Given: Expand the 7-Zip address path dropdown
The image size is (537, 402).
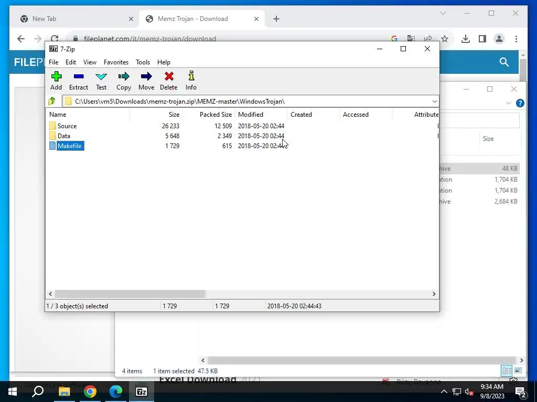Looking at the screenshot, I should pyautogui.click(x=434, y=102).
